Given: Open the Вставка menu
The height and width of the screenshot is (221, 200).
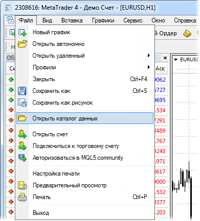Looking at the screenshot, I should [72, 20].
